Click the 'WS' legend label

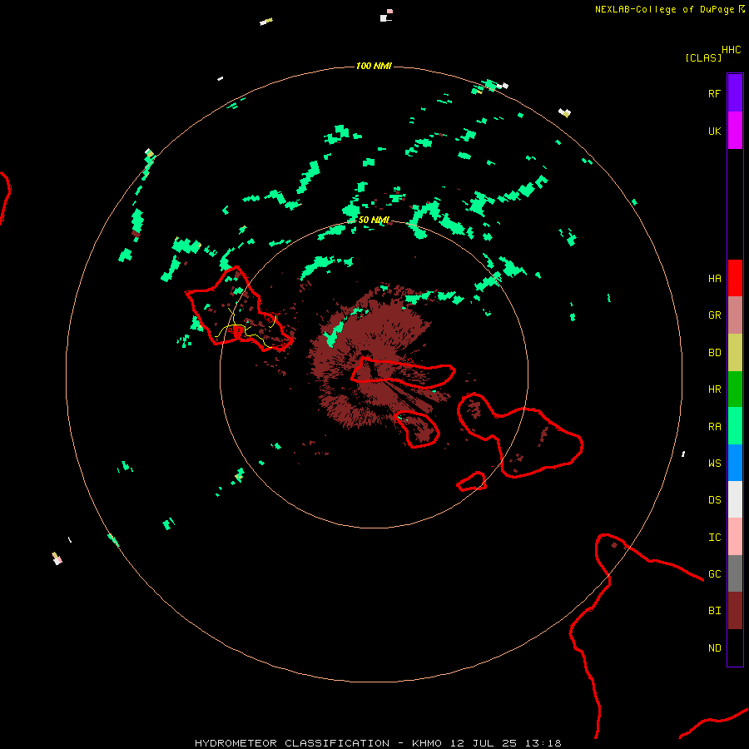[x=714, y=463]
